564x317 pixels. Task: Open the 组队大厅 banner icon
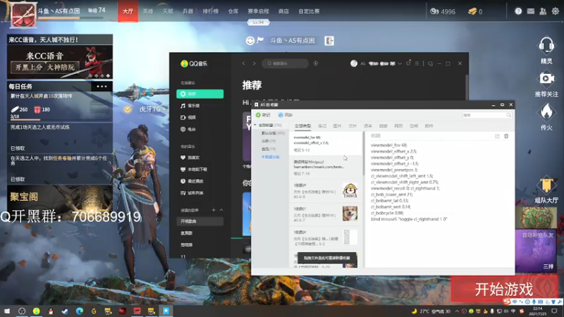click(546, 185)
